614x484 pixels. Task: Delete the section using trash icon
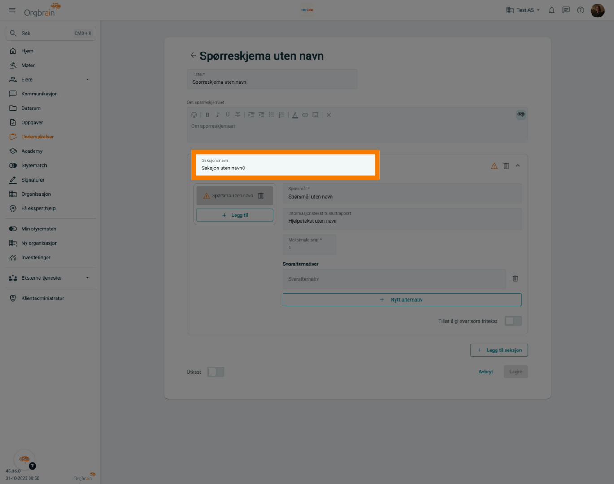tap(506, 166)
